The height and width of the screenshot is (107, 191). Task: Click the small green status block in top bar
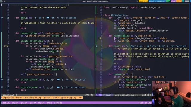click(x=168, y=1)
